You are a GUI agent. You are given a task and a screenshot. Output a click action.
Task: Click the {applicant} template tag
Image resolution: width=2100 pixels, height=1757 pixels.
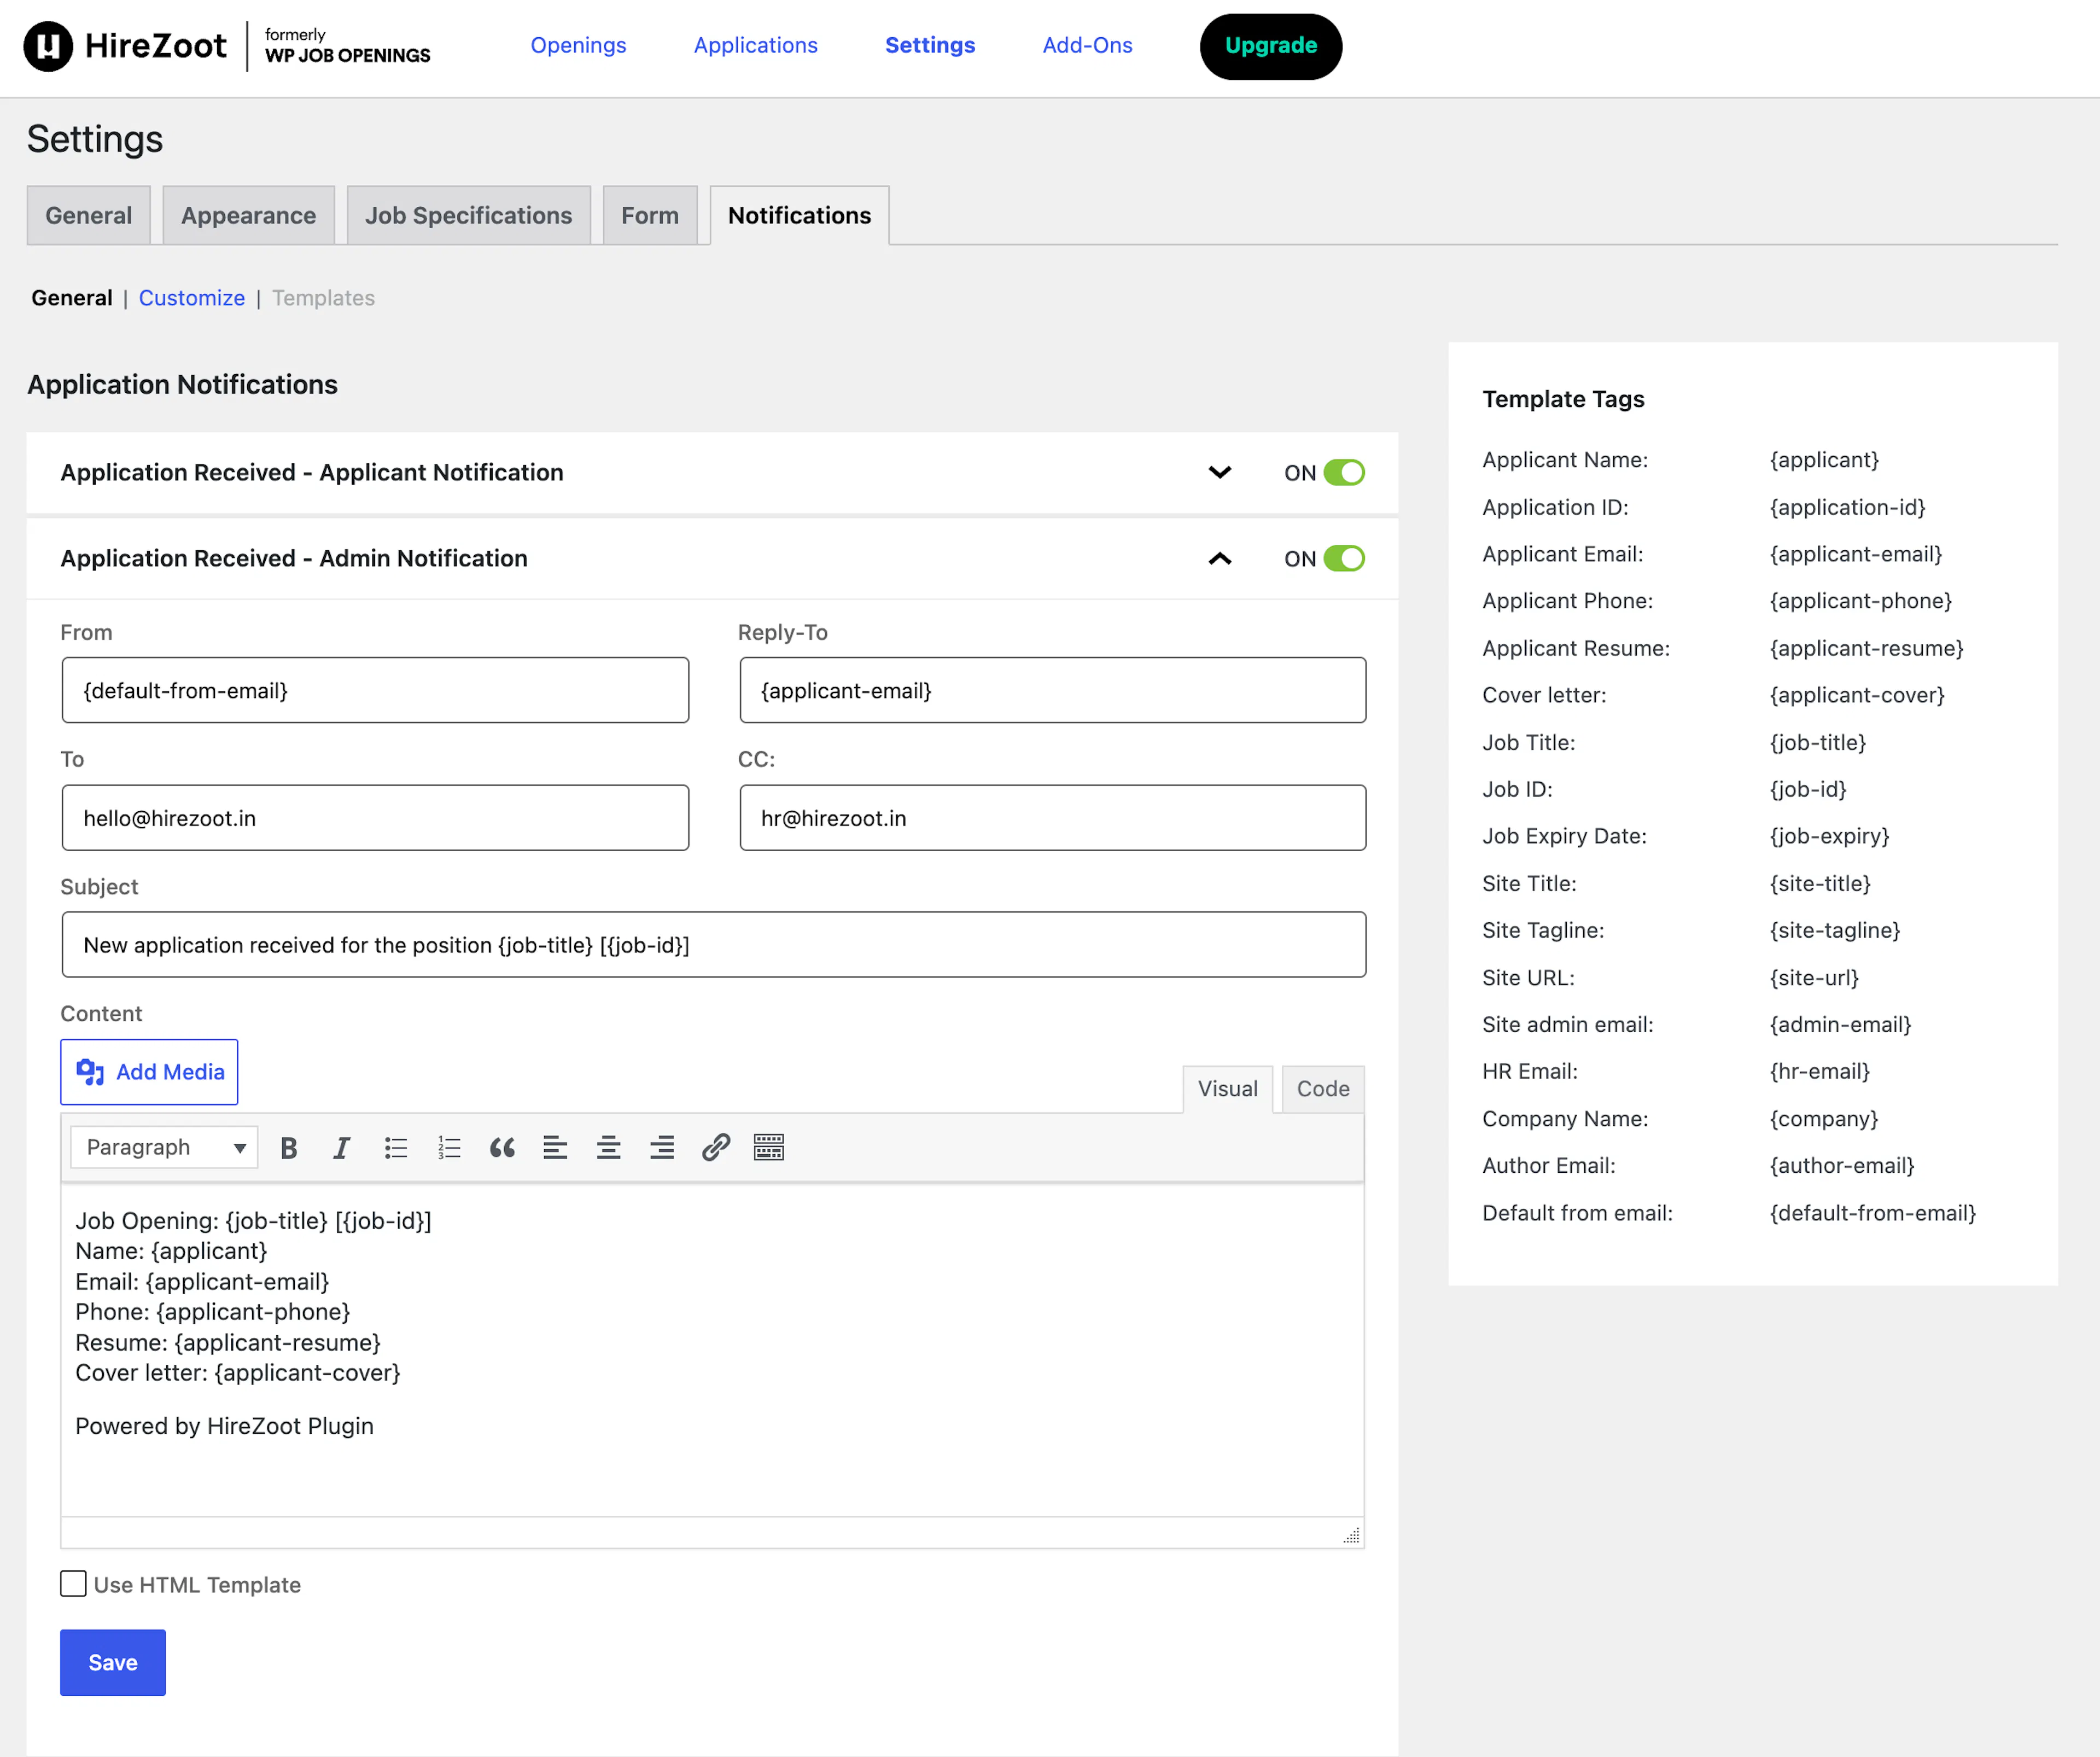[1824, 460]
